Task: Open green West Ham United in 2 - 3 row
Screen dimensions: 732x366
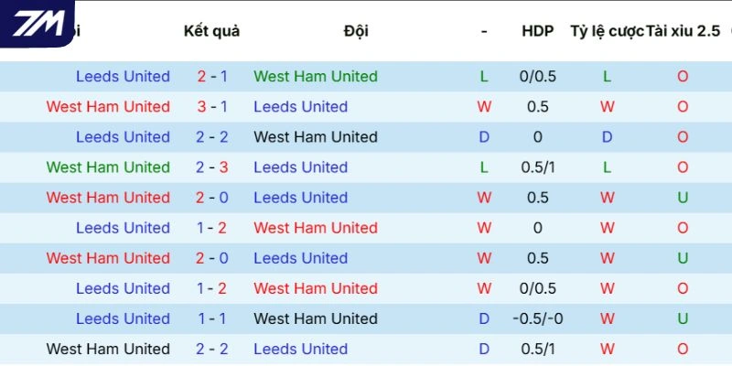Action: pos(108,167)
